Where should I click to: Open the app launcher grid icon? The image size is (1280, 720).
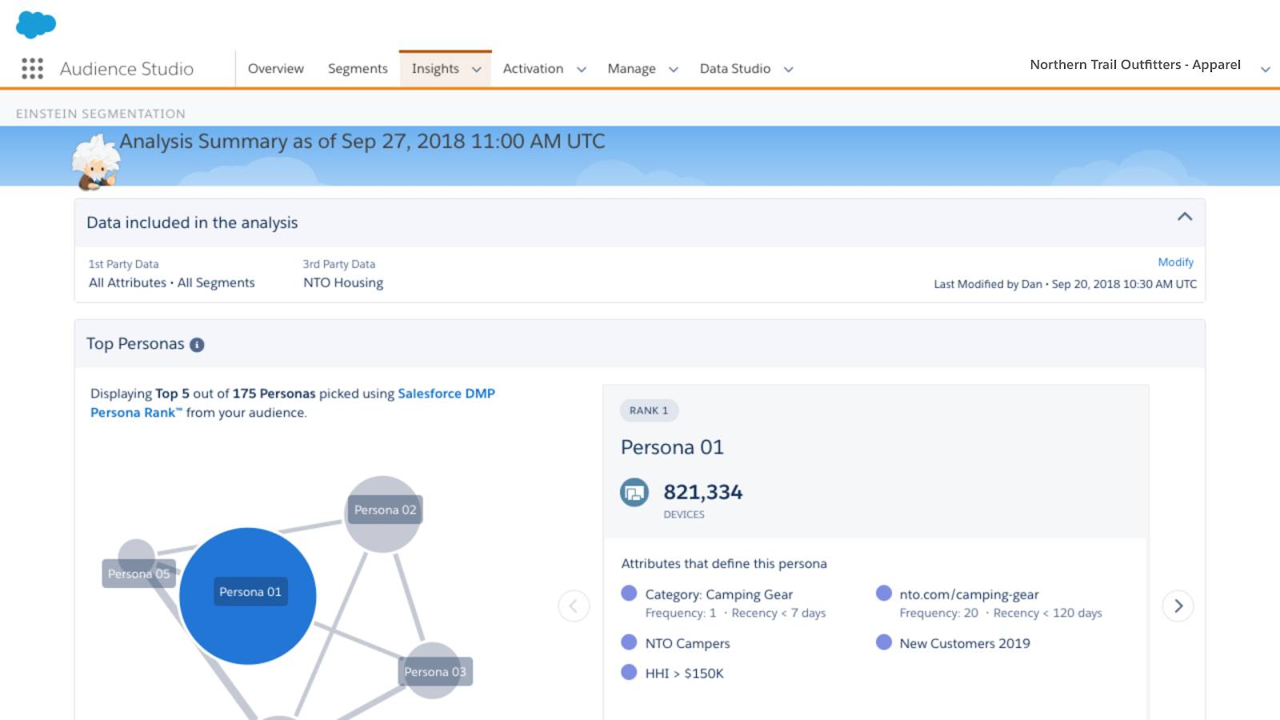(32, 69)
